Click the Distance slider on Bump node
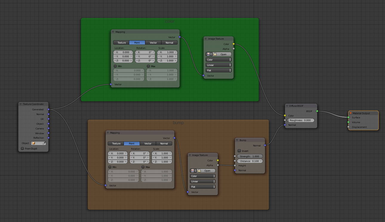Screen dimensions: 385x222 pyautogui.click(x=250, y=161)
